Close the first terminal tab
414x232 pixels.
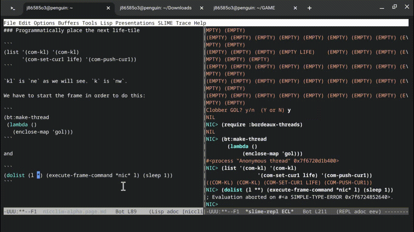[108, 8]
